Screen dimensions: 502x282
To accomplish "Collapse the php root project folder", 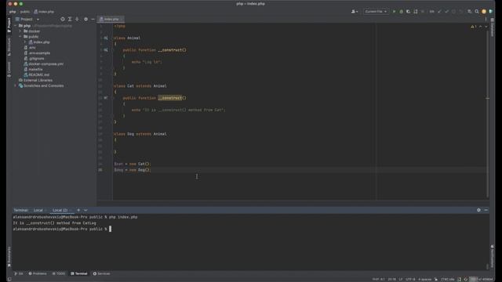I will (15, 26).
